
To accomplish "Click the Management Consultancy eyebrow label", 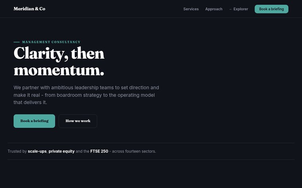I will [51, 42].
